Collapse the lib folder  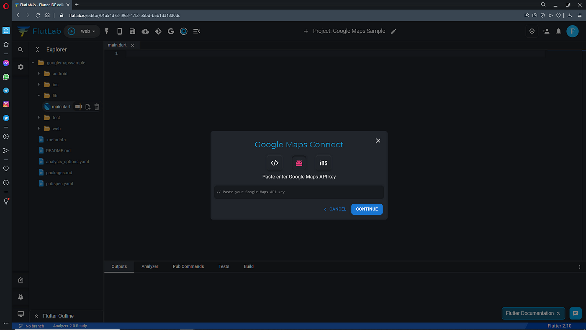click(x=39, y=95)
